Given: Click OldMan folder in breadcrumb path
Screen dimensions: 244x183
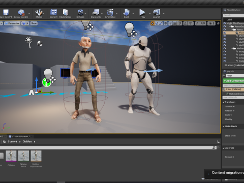Looking at the screenshot, I should [x=27, y=142].
